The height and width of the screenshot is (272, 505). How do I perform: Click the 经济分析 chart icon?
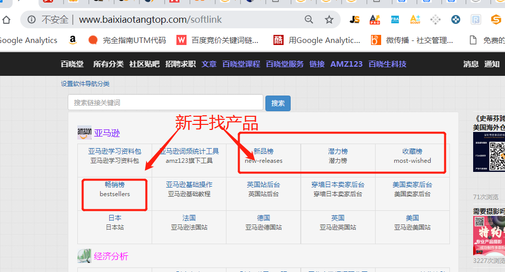pos(84,256)
